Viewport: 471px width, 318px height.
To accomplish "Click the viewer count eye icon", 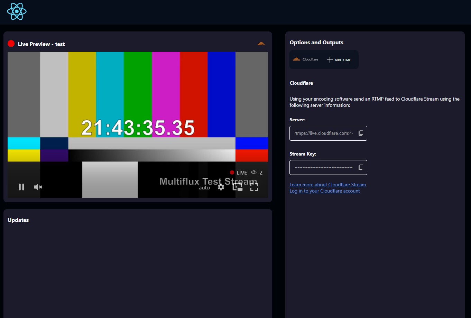I will (254, 172).
